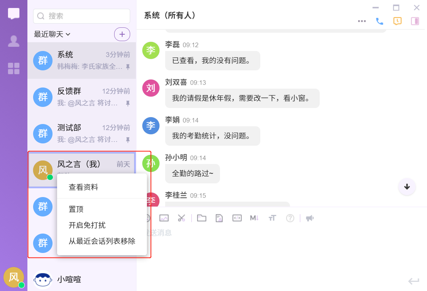Start a voice call with phone icon
The width and height of the screenshot is (427, 291).
pyautogui.click(x=379, y=21)
